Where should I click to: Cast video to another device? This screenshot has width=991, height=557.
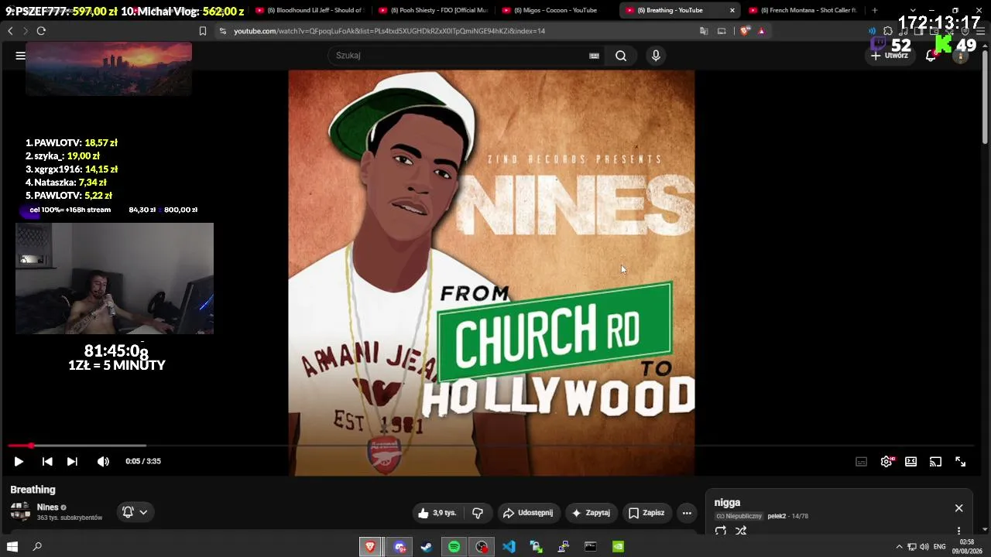[x=935, y=461]
